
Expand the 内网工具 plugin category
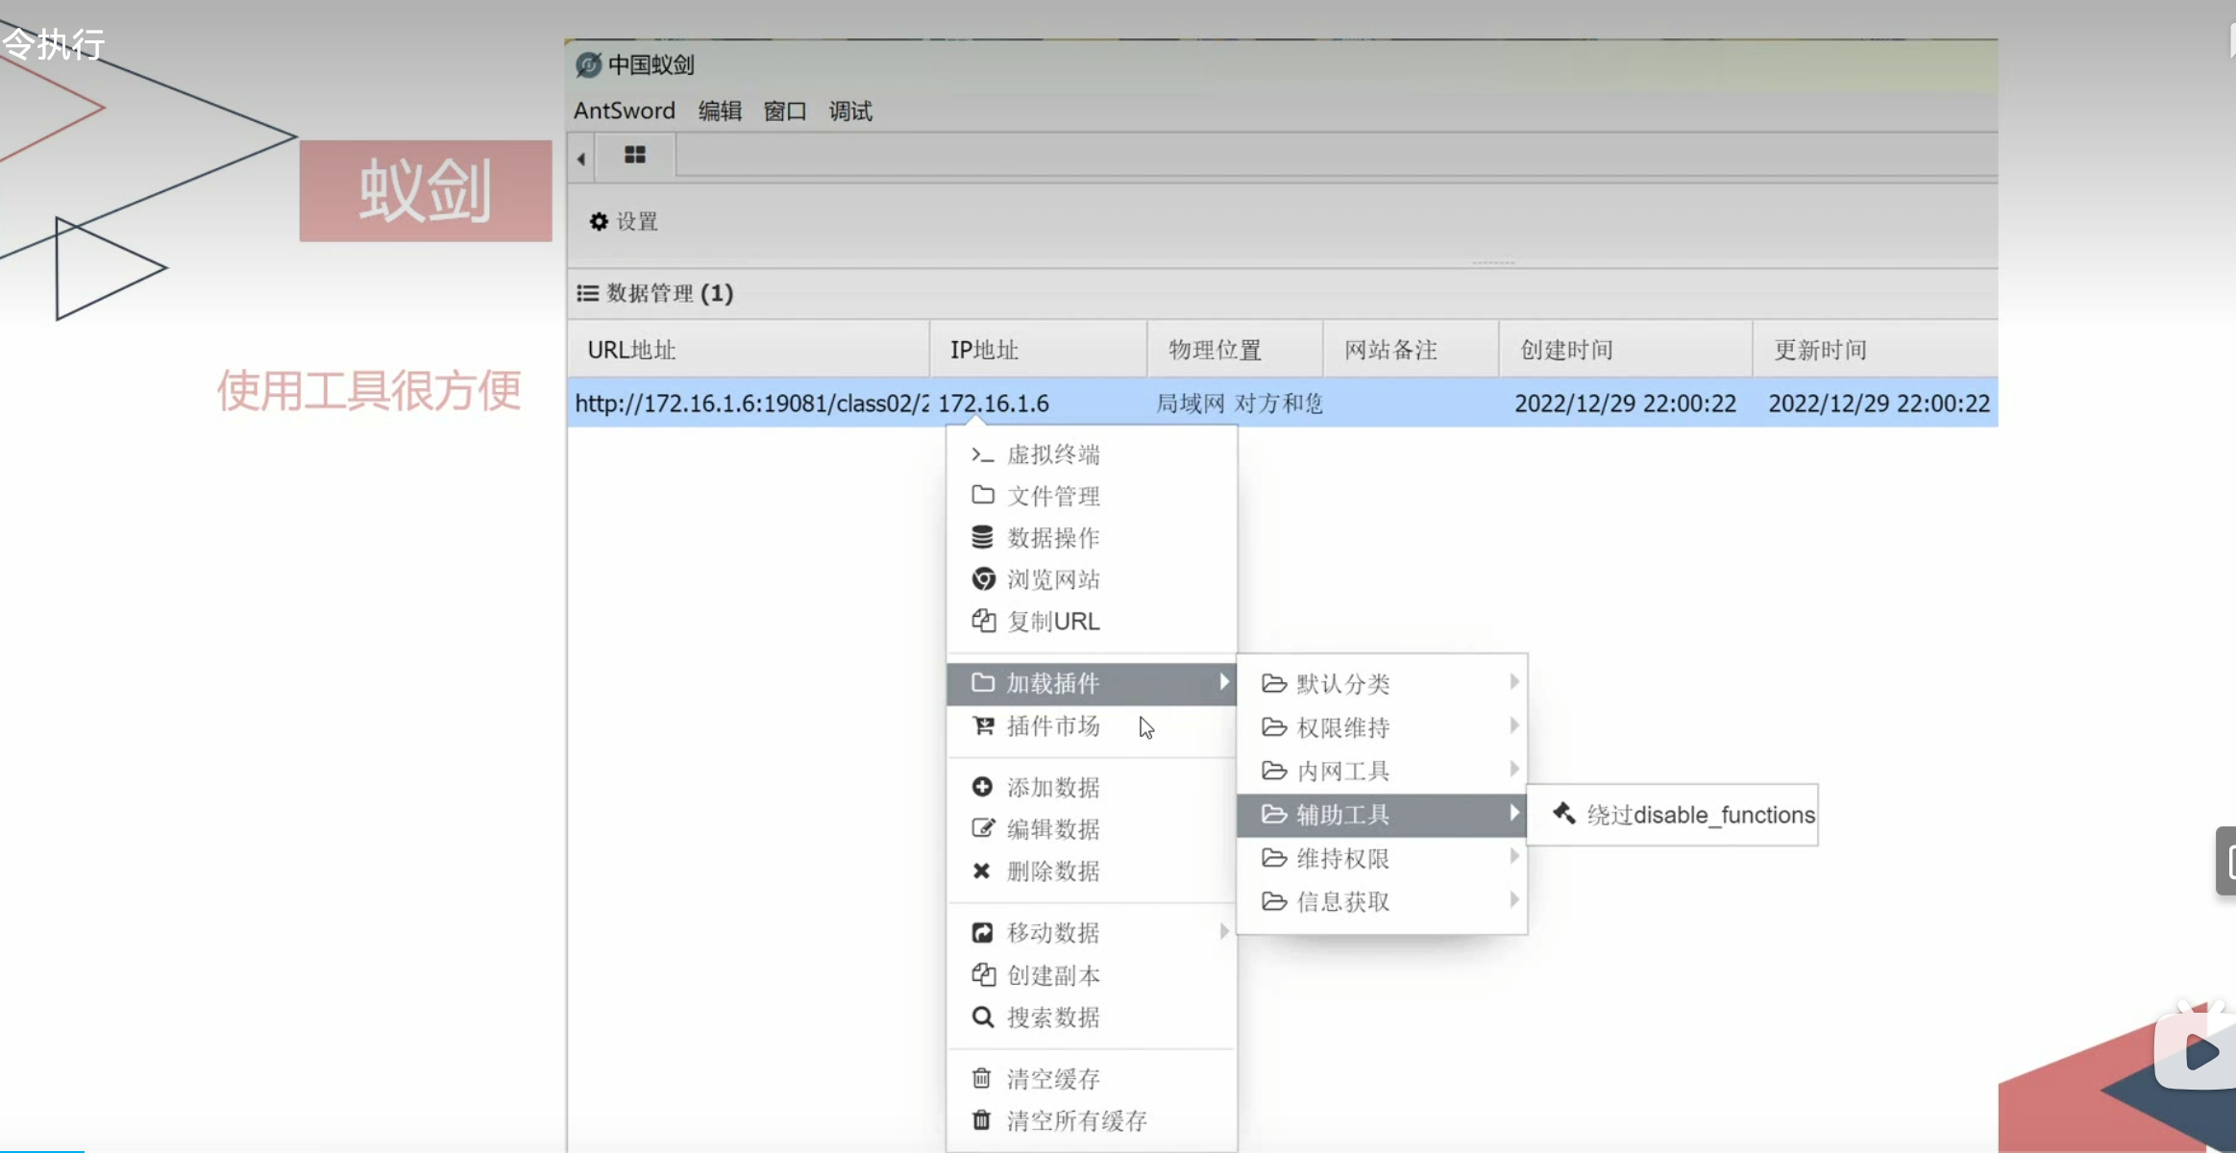1342,771
